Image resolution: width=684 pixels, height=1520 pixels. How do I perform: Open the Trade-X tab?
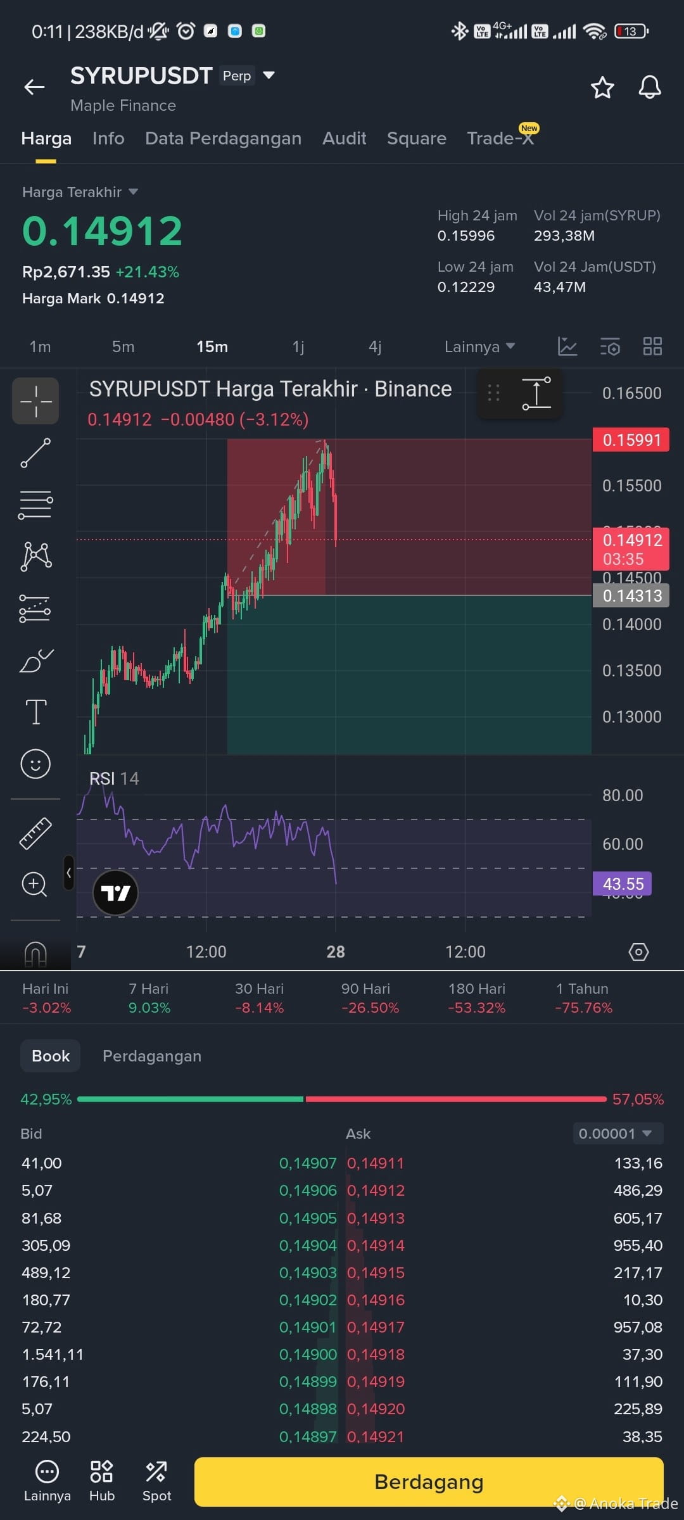(x=500, y=138)
